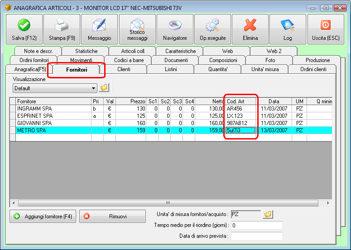Click Cod. Art cell 987AB12
351x250 pixels.
240,123
